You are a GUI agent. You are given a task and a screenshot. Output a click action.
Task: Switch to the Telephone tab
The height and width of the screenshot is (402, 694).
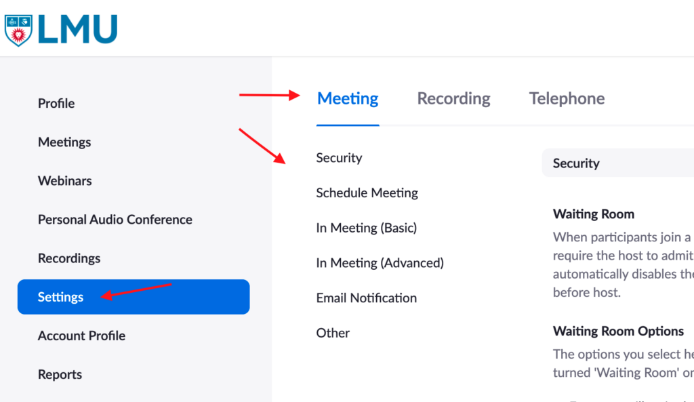(567, 98)
